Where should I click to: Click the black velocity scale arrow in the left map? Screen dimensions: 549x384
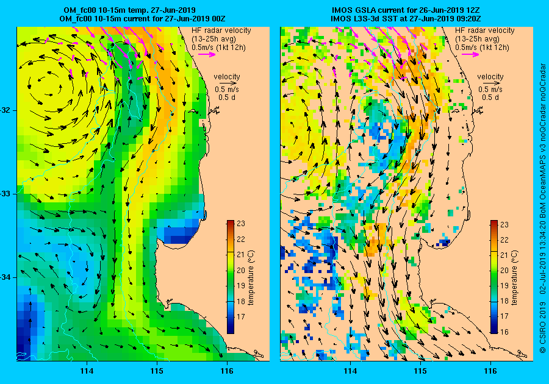click(x=229, y=84)
